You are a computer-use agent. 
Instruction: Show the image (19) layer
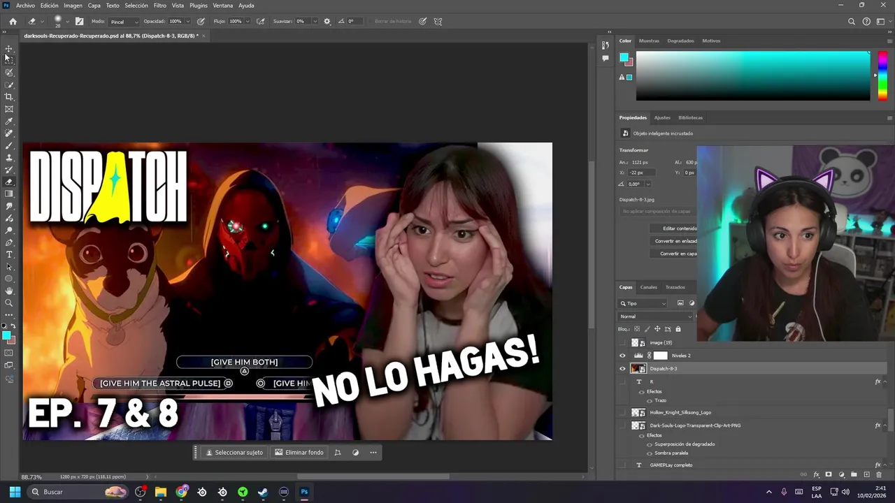pos(622,343)
